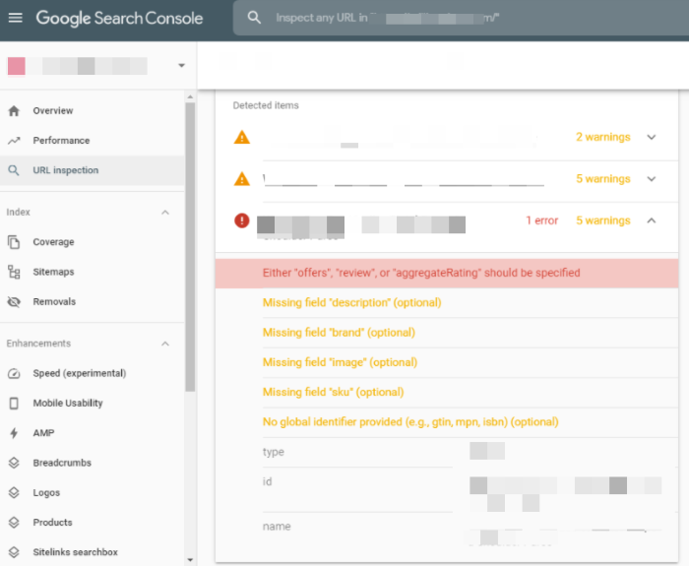Viewport: 689px width, 566px height.
Task: Click the red error icon on third item
Action: [x=242, y=220]
